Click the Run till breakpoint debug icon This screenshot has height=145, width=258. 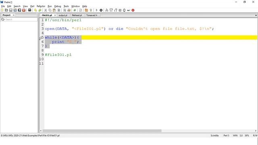click(120, 10)
